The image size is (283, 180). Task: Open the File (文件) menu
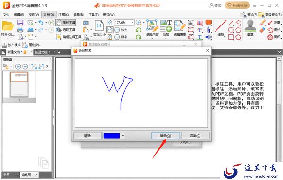coord(6,15)
